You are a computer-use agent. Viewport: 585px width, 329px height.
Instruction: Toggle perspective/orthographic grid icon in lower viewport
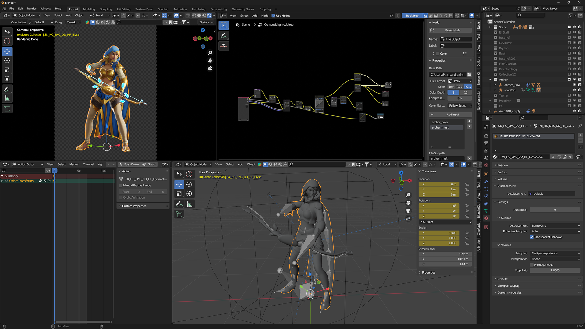pyautogui.click(x=408, y=218)
